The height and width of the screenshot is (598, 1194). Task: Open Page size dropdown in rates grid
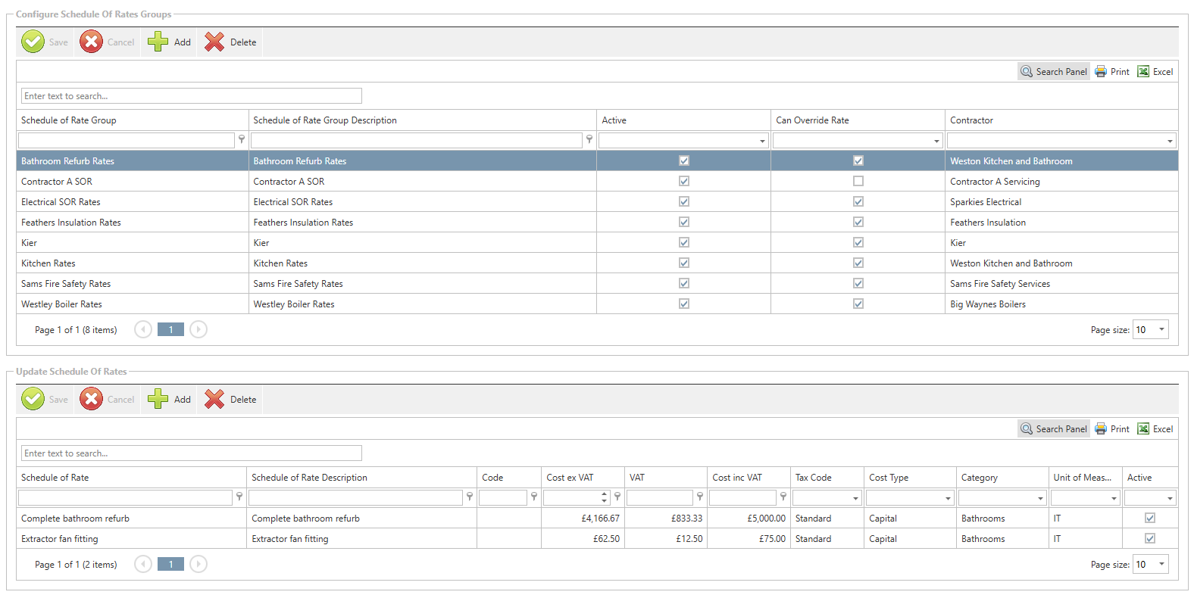tap(1161, 564)
